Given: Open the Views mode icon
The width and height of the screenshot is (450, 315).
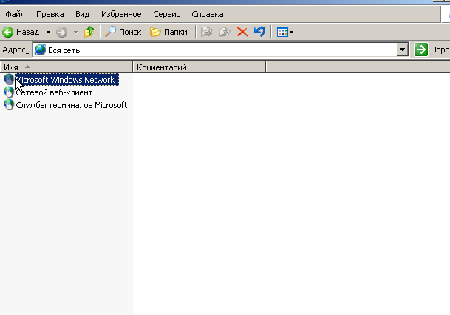Looking at the screenshot, I should 282,32.
